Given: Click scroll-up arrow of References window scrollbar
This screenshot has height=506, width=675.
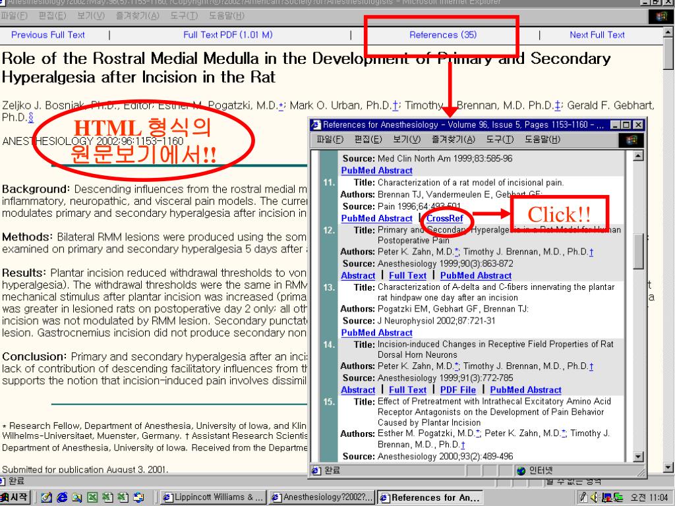Looking at the screenshot, I should [x=638, y=156].
